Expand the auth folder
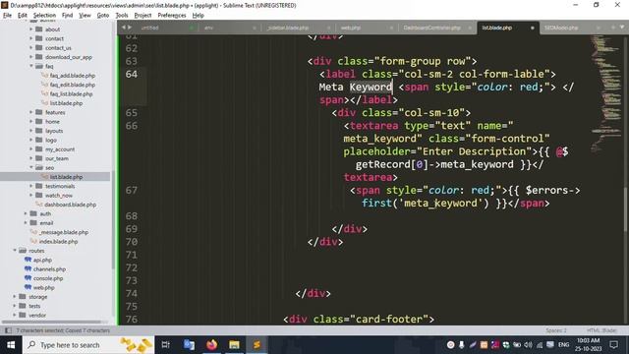The image size is (629, 354). click(x=26, y=213)
